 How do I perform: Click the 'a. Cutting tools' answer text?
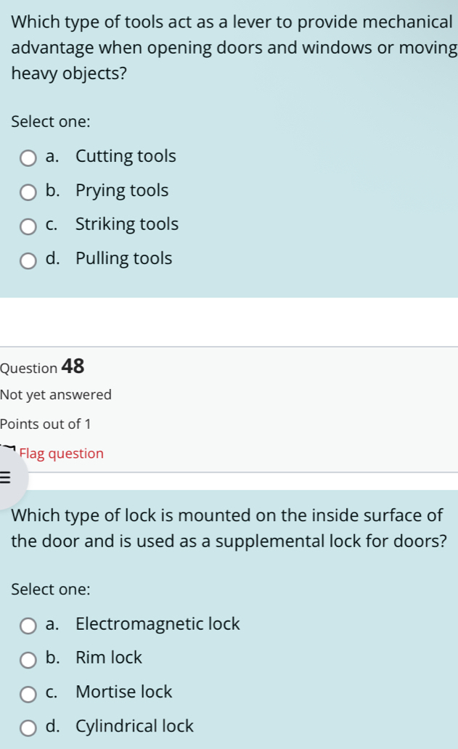110,156
